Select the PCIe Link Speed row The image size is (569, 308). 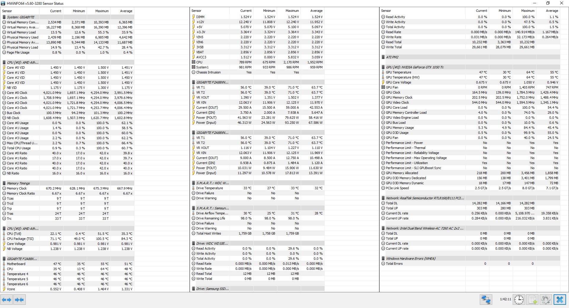471,188
